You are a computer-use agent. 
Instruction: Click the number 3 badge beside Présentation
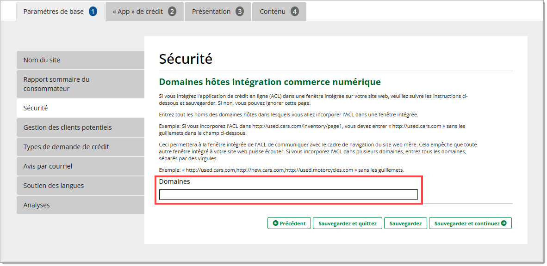pyautogui.click(x=239, y=12)
